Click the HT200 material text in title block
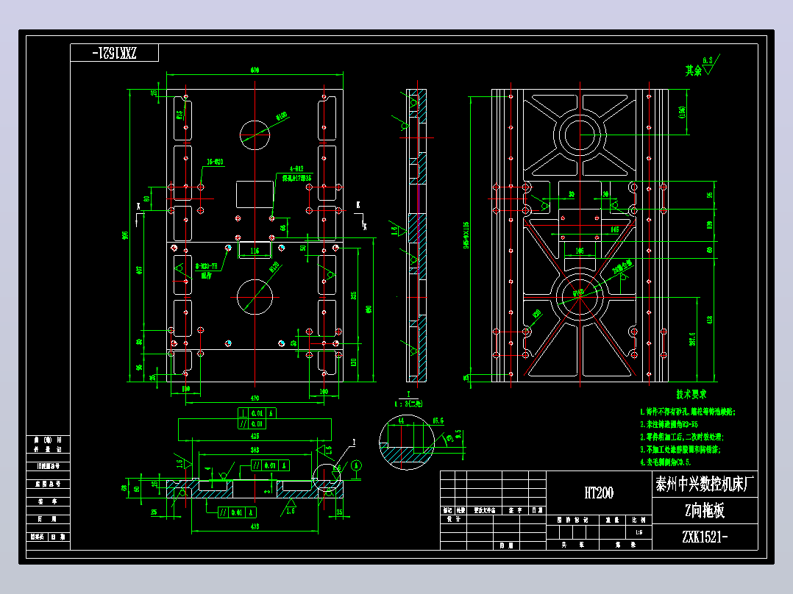793x594 pixels. click(599, 493)
